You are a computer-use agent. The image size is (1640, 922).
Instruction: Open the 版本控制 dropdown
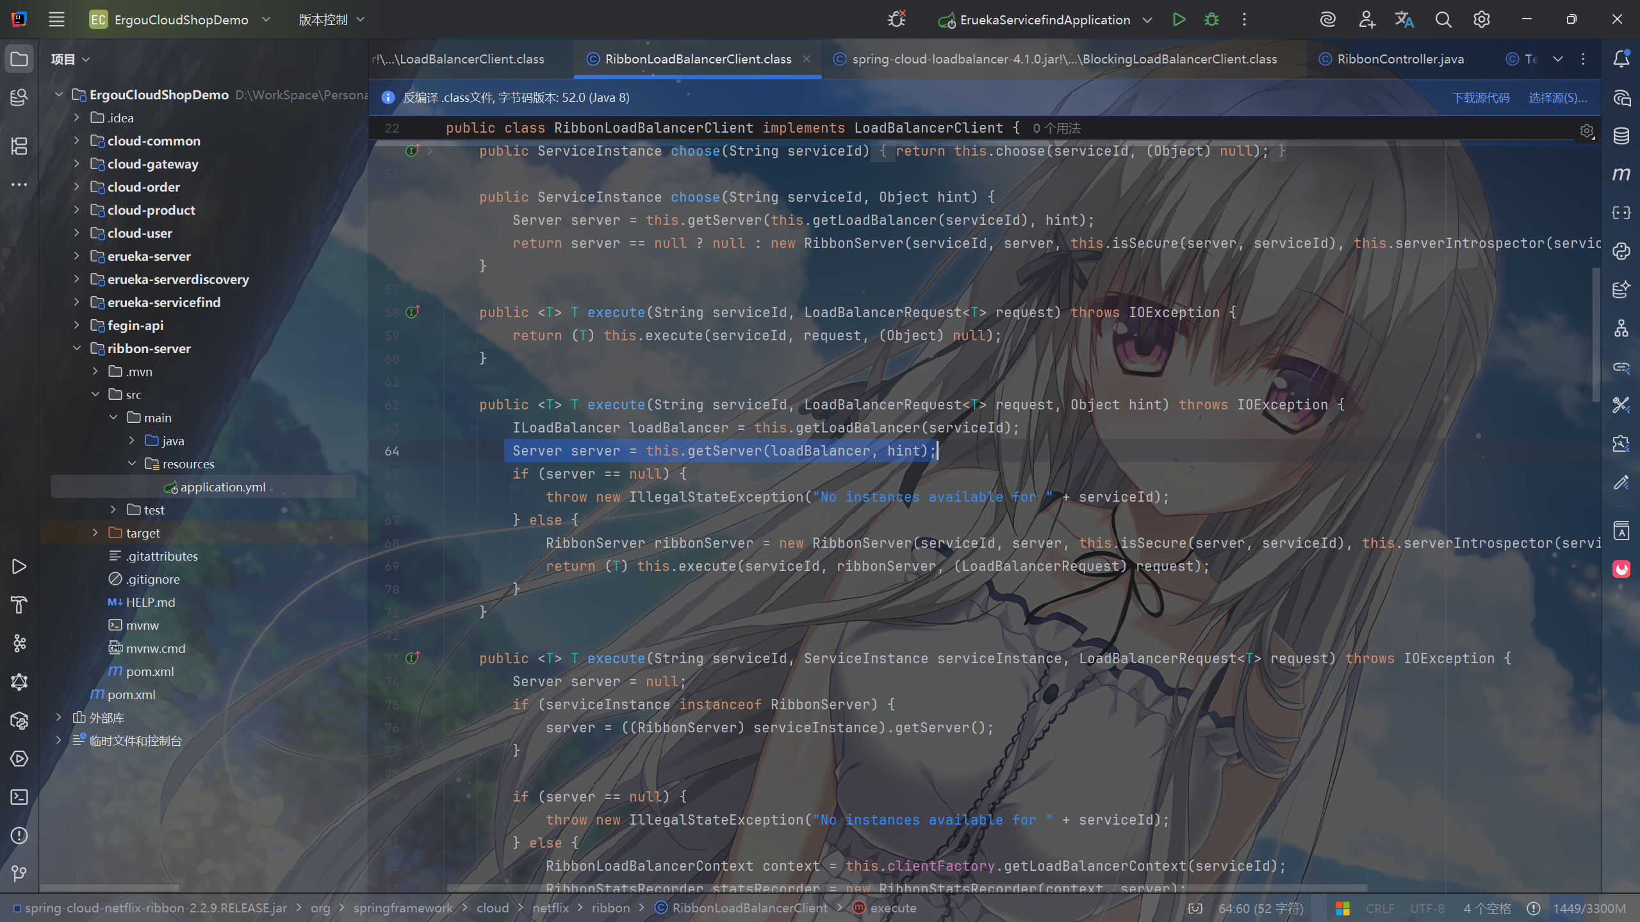pos(331,19)
